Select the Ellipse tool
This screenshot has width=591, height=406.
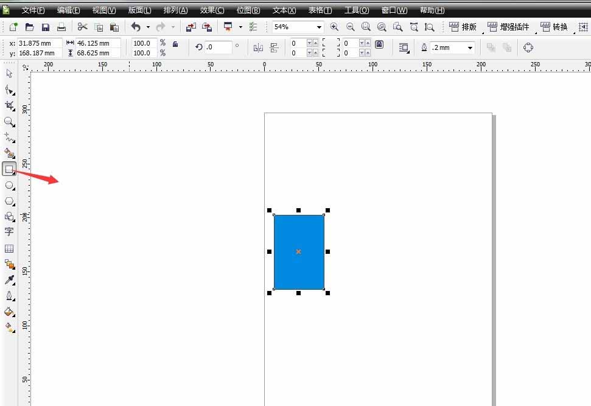click(x=9, y=186)
